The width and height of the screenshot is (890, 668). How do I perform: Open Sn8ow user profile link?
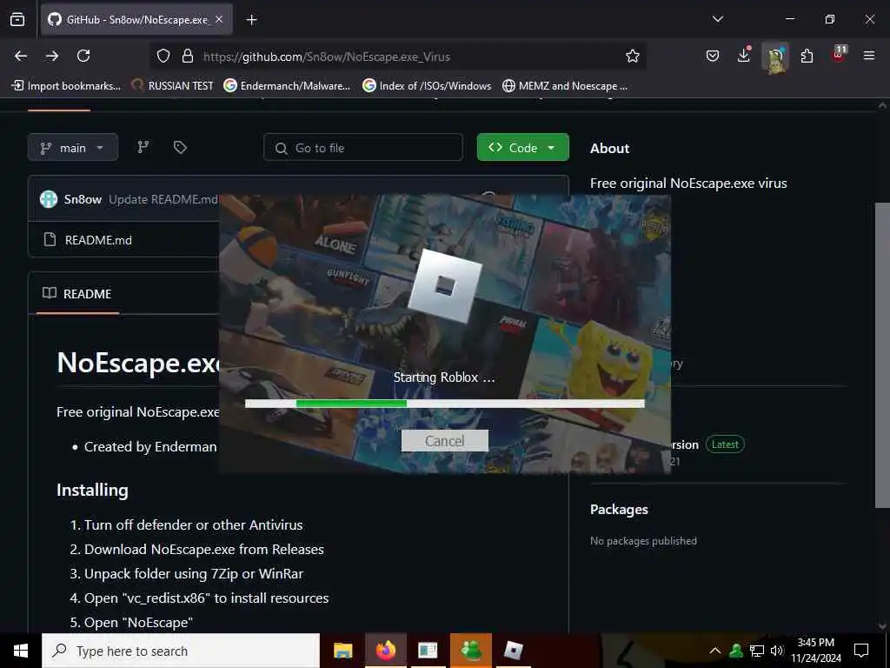click(83, 199)
